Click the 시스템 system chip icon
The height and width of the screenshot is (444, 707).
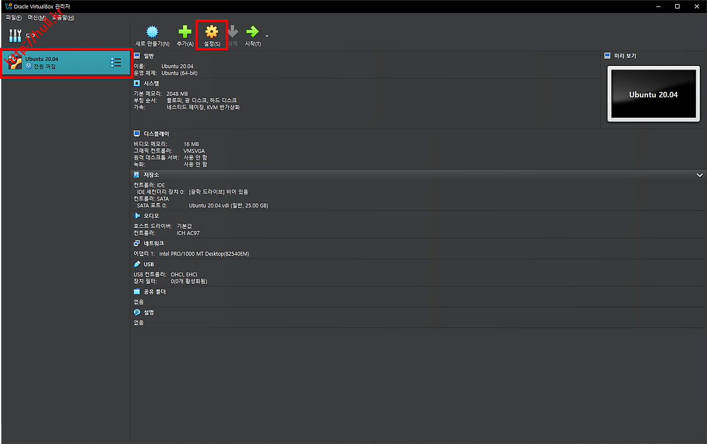[x=137, y=83]
